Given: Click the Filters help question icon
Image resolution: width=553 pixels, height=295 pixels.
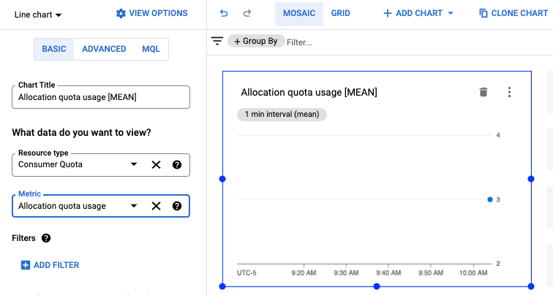Looking at the screenshot, I should (x=46, y=238).
